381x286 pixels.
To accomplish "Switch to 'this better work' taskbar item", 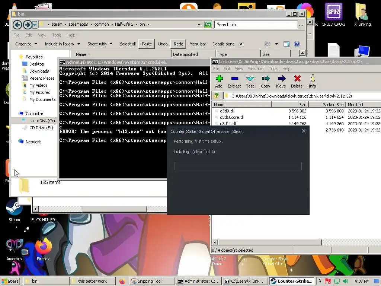I will pyautogui.click(x=92, y=281).
